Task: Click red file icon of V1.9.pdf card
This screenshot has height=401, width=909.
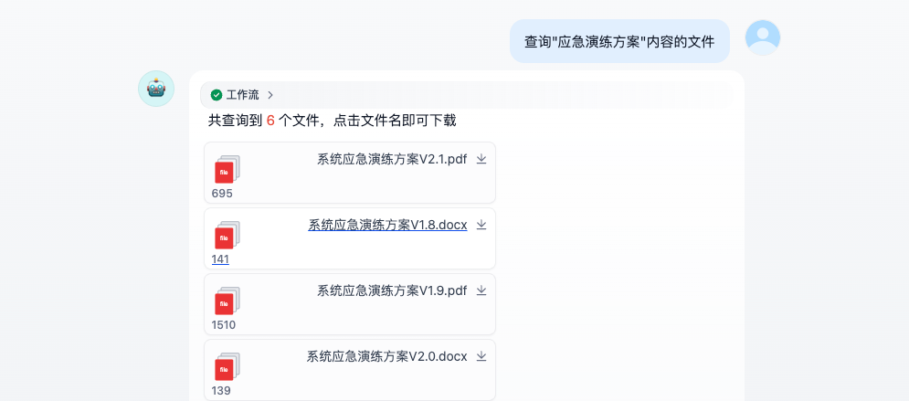Action: pyautogui.click(x=225, y=302)
